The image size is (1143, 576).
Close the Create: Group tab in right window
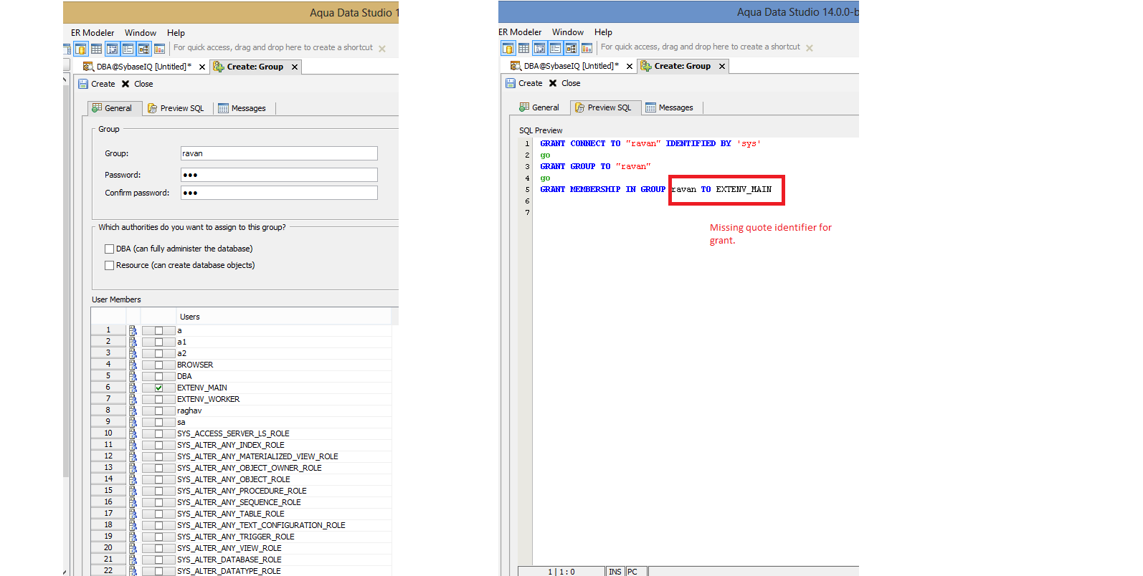click(x=722, y=66)
